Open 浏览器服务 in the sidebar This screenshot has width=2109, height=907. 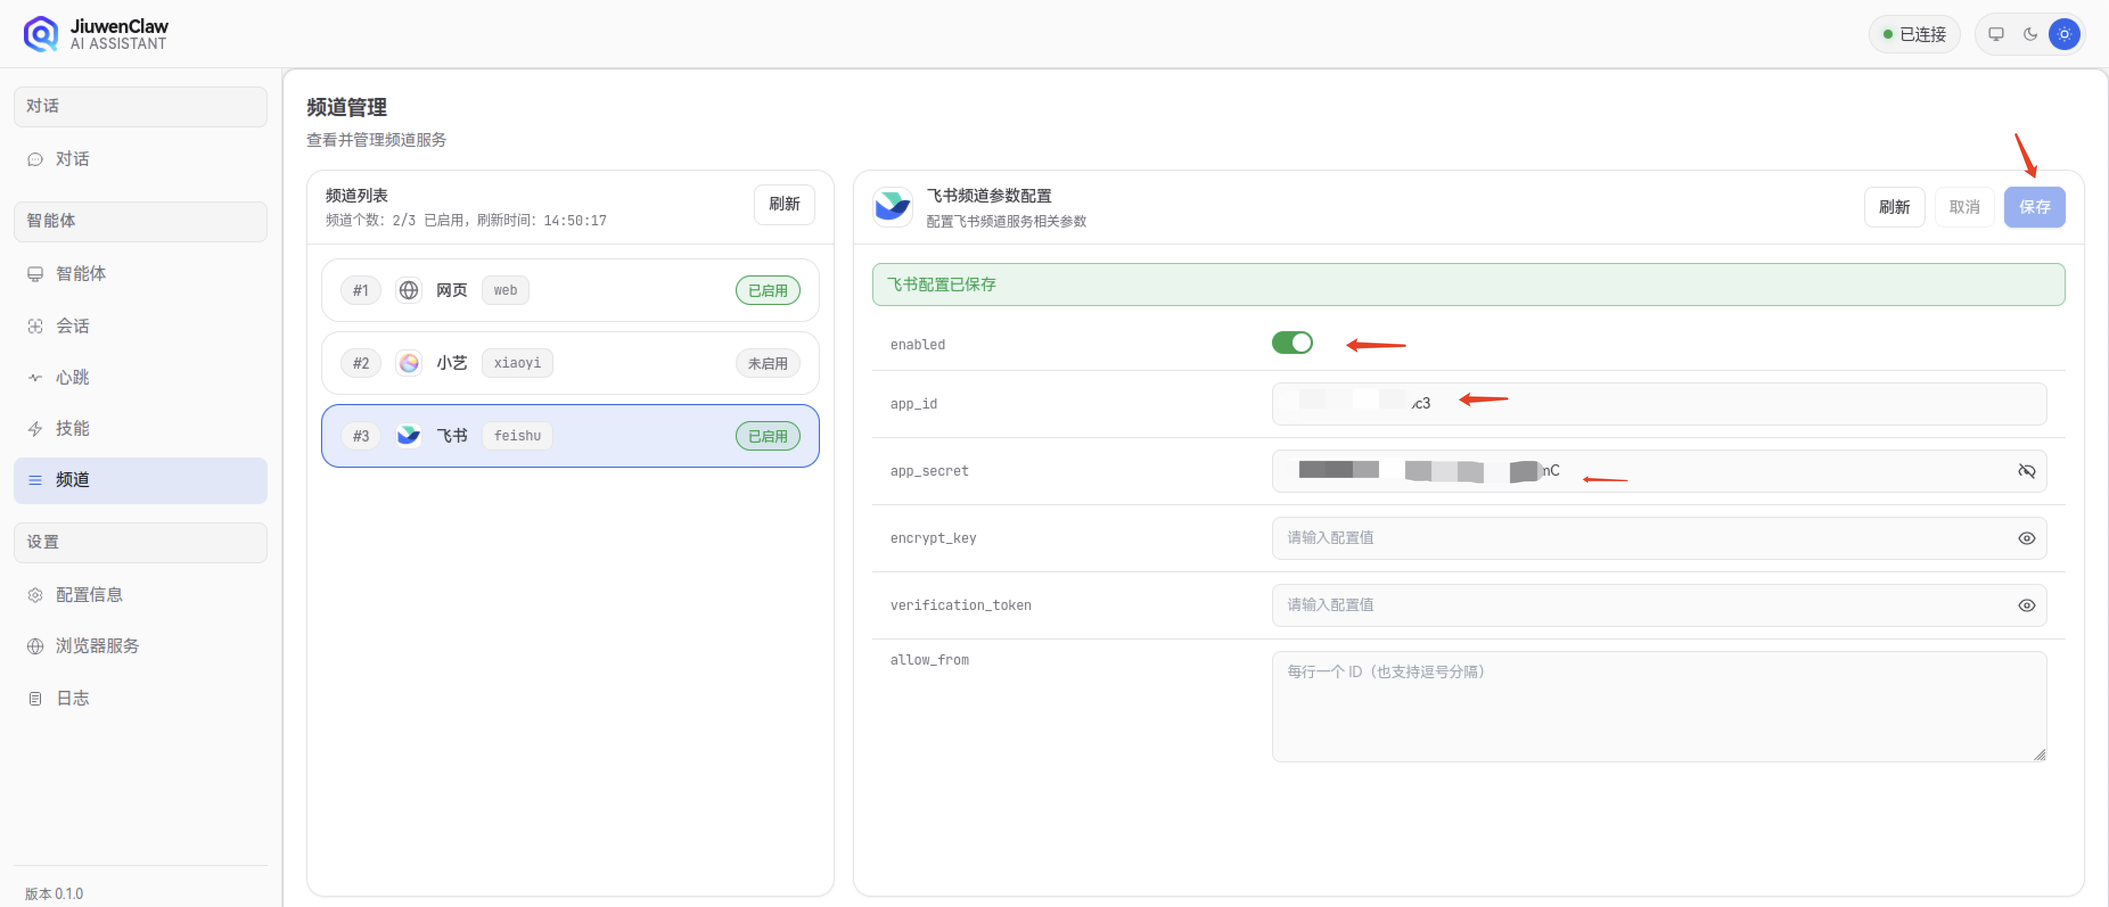97,646
